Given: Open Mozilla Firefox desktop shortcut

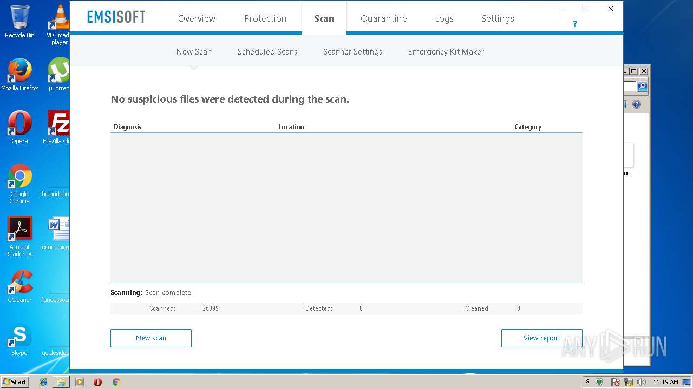Looking at the screenshot, I should click(19, 75).
